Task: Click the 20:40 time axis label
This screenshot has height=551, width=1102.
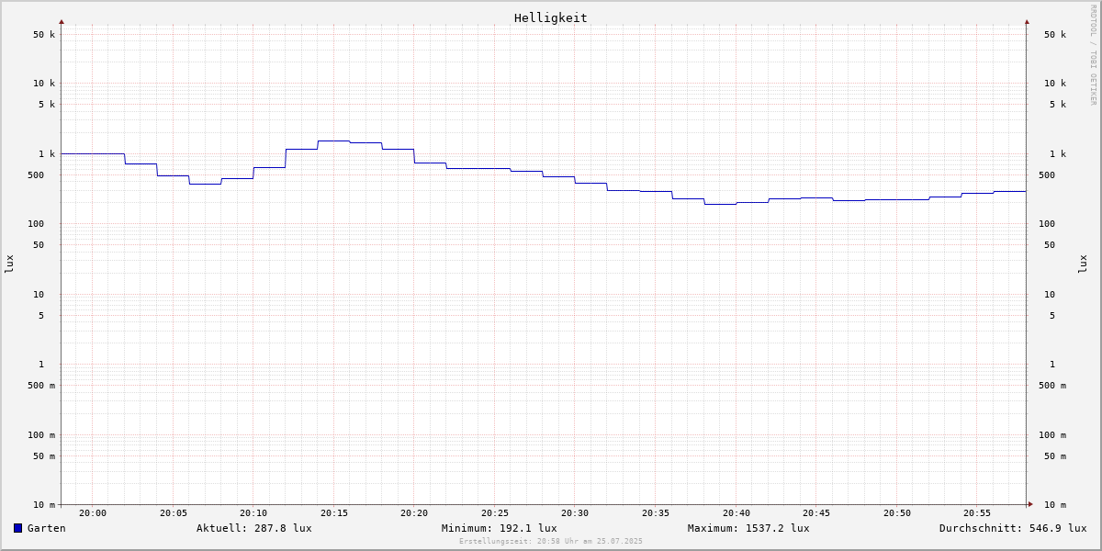Action: (737, 513)
